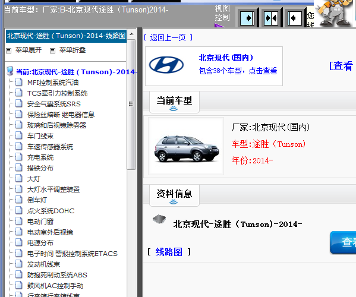Click the blue 查看 button
The width and height of the screenshot is (356, 297).
click(x=343, y=242)
